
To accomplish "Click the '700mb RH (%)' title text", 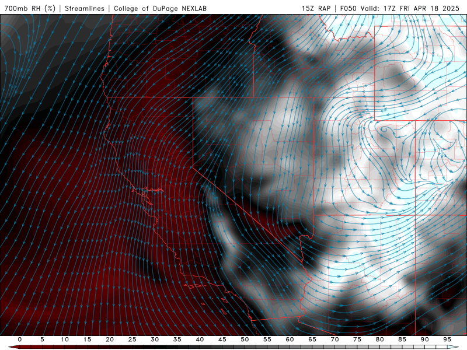I will (x=30, y=8).
